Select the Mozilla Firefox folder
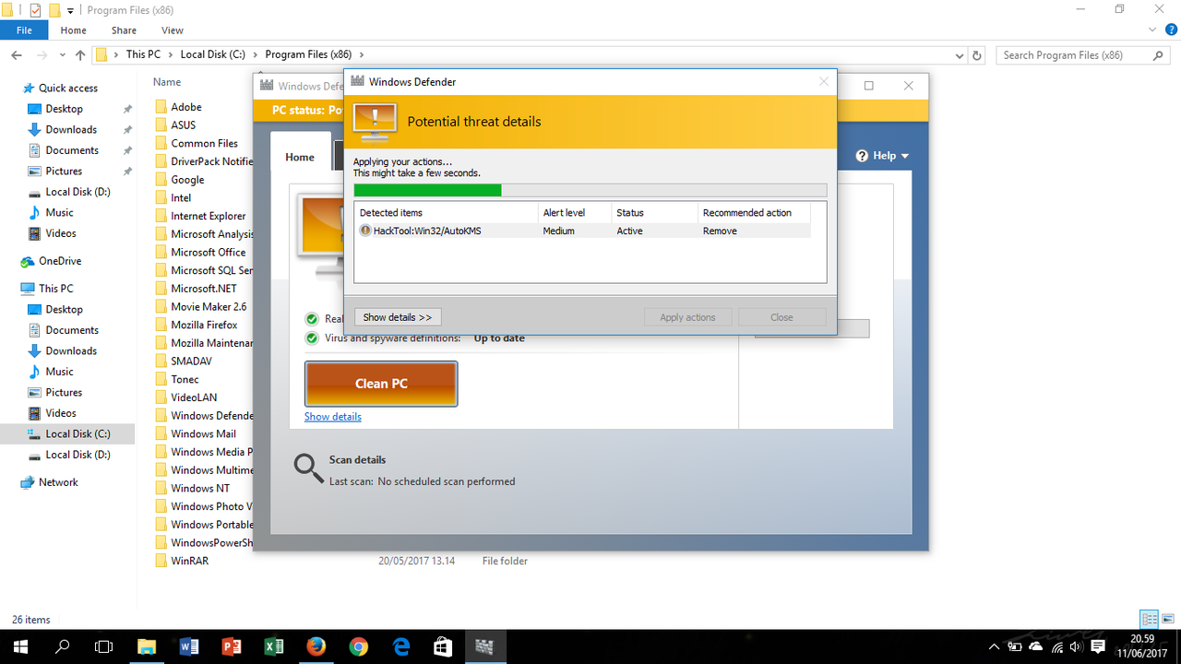Screen dimensions: 1181x664 203,325
